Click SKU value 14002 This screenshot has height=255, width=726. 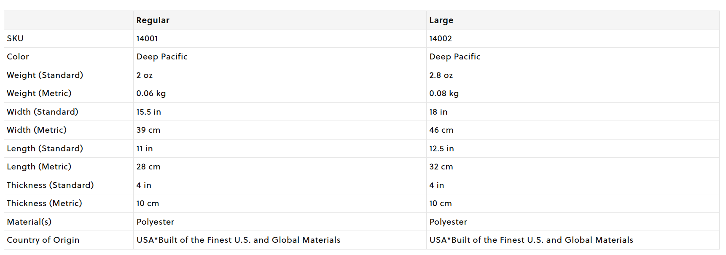tap(440, 38)
